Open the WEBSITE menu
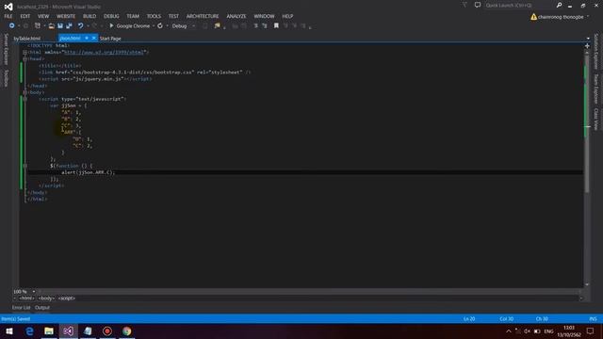603x339 pixels. point(66,16)
